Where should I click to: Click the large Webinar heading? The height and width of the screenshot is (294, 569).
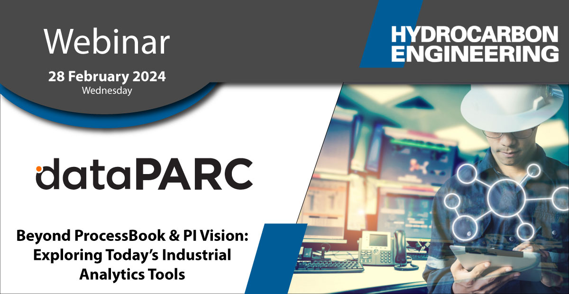point(107,42)
